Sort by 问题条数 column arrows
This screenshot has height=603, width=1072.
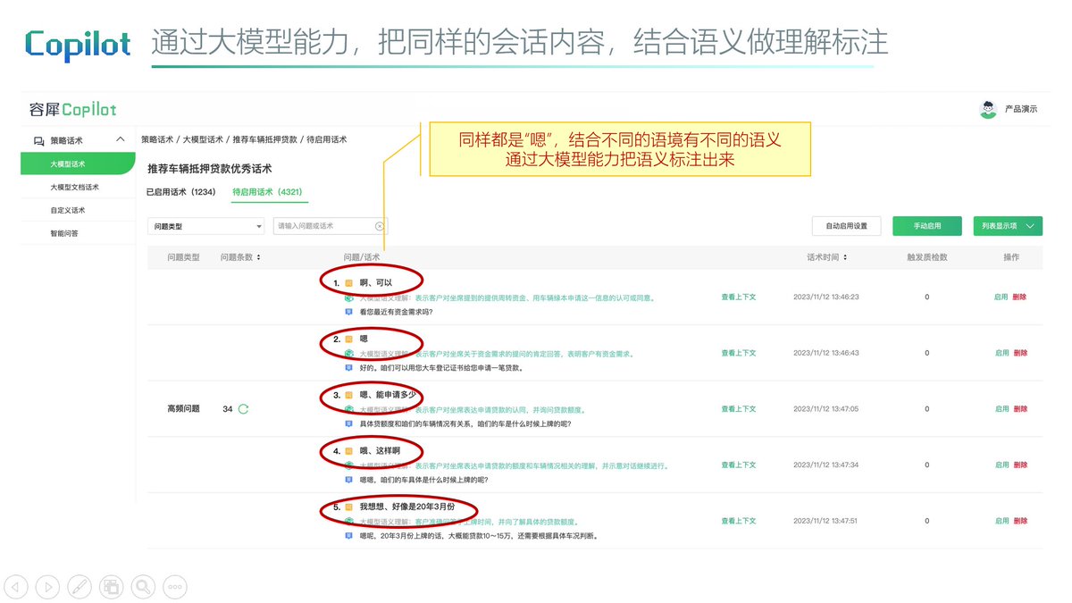click(x=258, y=257)
